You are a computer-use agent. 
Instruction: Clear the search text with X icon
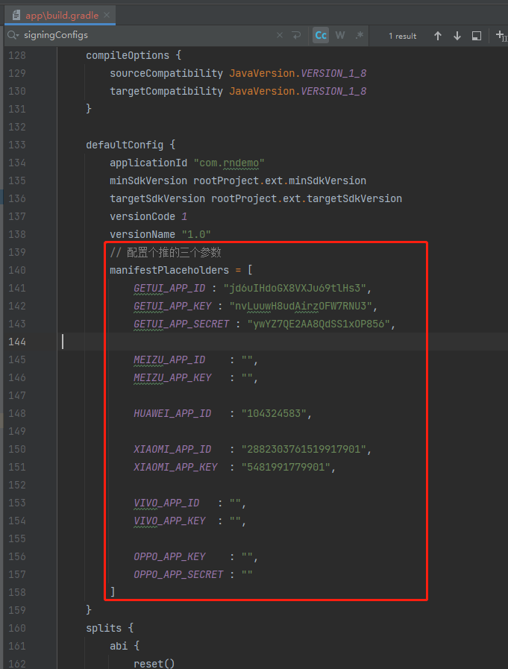tap(280, 35)
